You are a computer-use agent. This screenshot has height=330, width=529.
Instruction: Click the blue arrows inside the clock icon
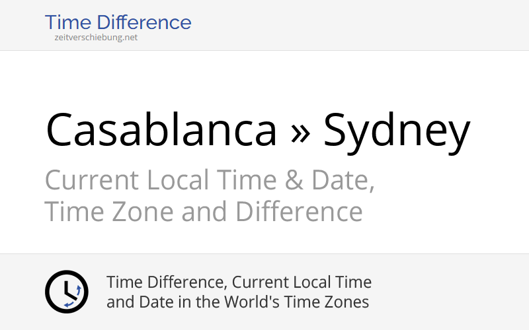coord(79,290)
